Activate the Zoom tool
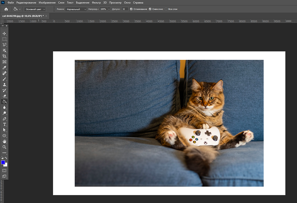Image resolution: width=297 pixels, height=203 pixels. pyautogui.click(x=4, y=147)
